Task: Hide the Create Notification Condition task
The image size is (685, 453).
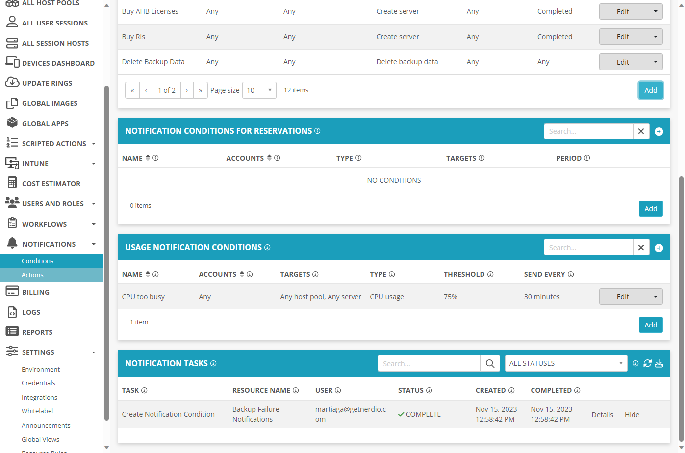Action: pyautogui.click(x=632, y=415)
